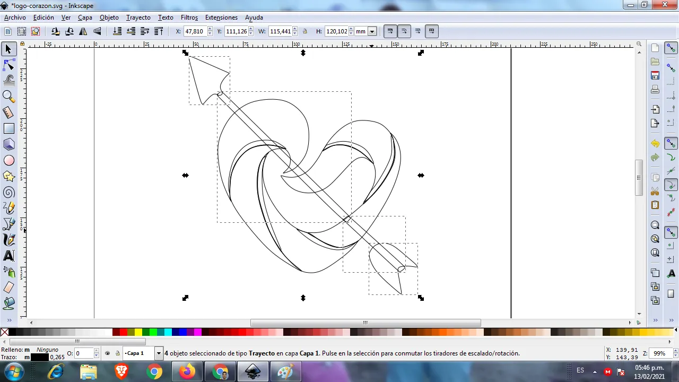Click the red palette color swatch
The width and height of the screenshot is (679, 382).
click(124, 333)
